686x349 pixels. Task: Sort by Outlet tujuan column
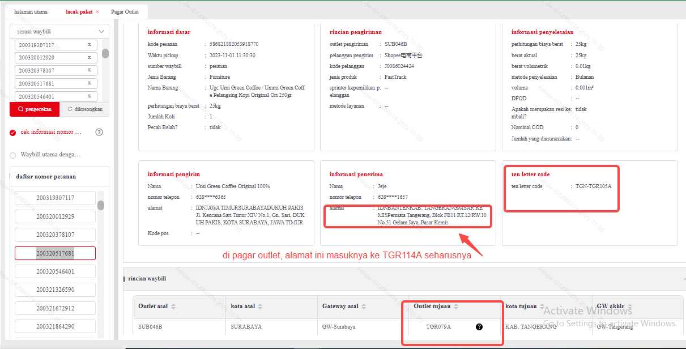coord(456,307)
